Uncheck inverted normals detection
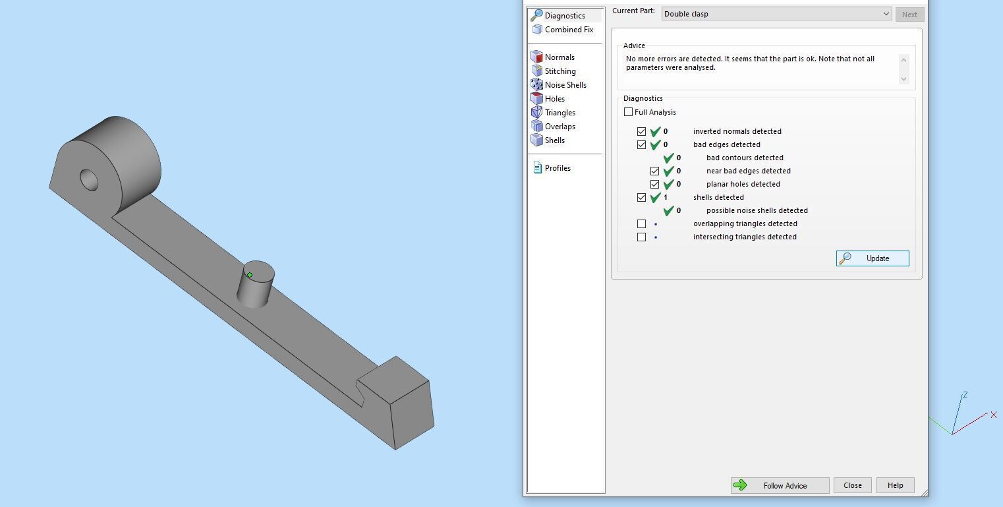The width and height of the screenshot is (1003, 507). point(641,131)
